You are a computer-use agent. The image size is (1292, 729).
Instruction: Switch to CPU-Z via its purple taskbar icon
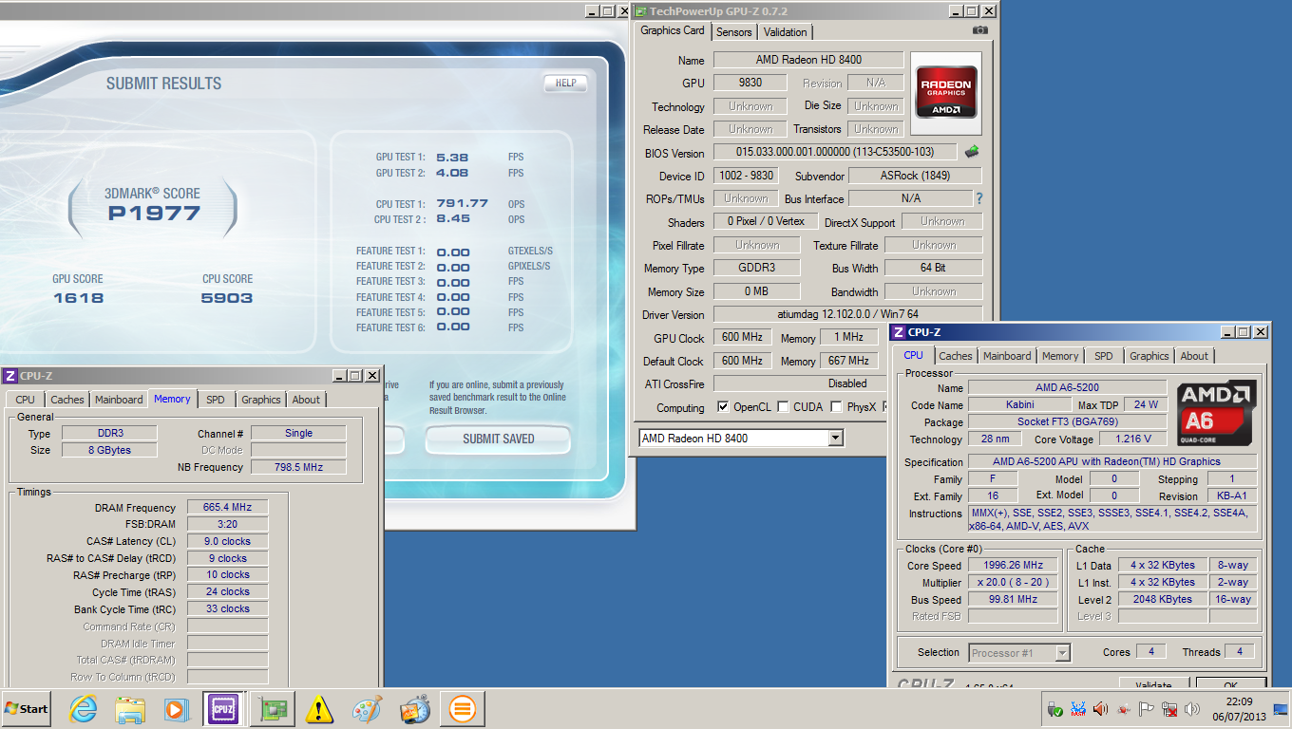coord(223,709)
